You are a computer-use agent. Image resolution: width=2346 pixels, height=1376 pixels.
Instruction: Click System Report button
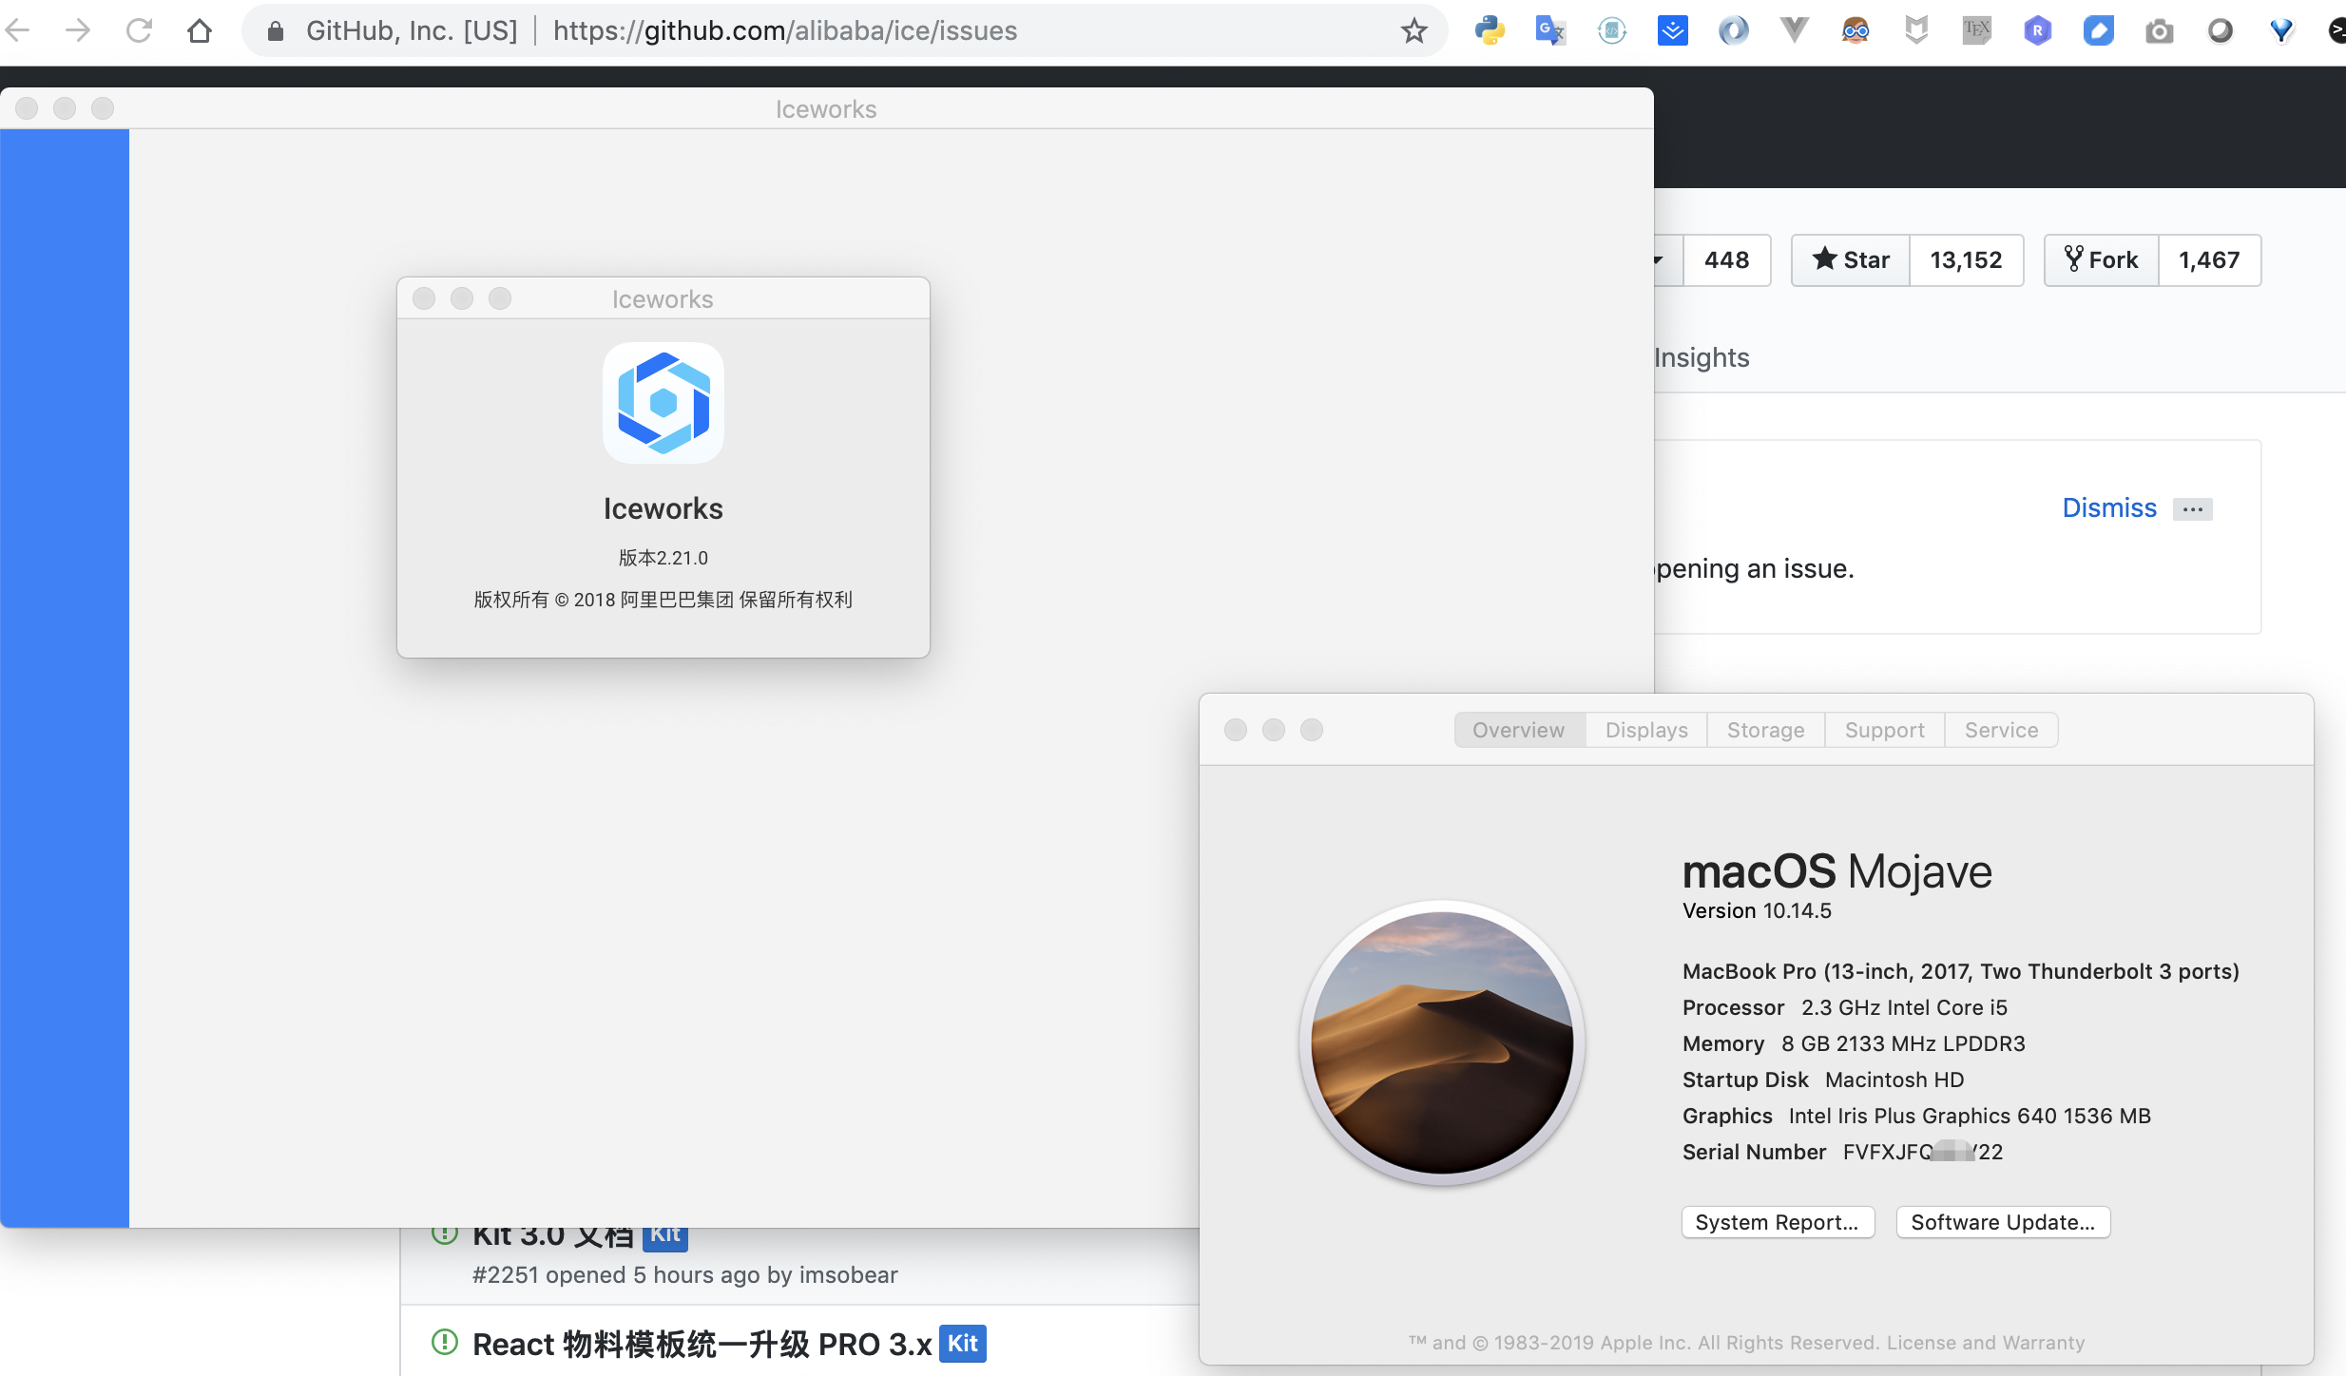(1778, 1222)
